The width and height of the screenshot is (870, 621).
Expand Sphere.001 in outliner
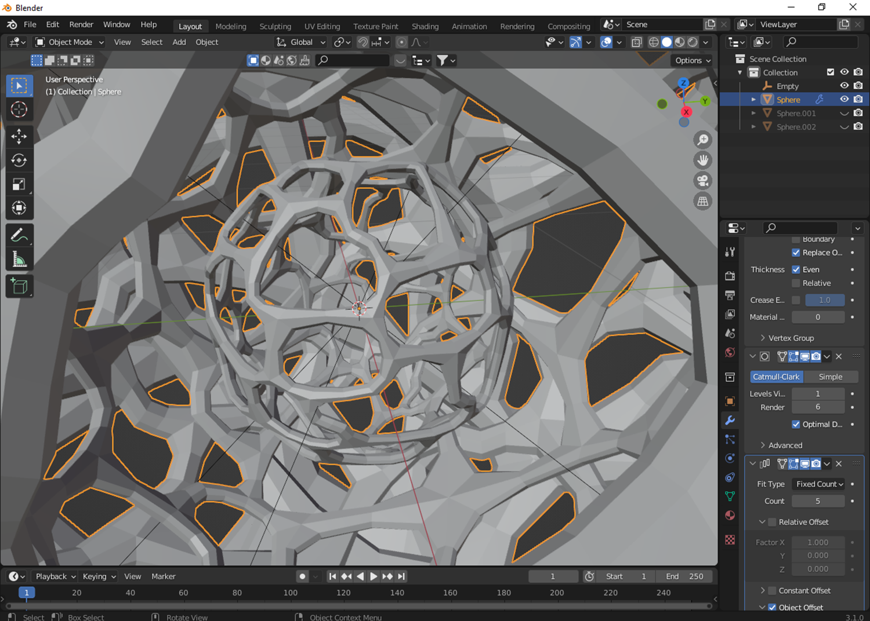753,114
